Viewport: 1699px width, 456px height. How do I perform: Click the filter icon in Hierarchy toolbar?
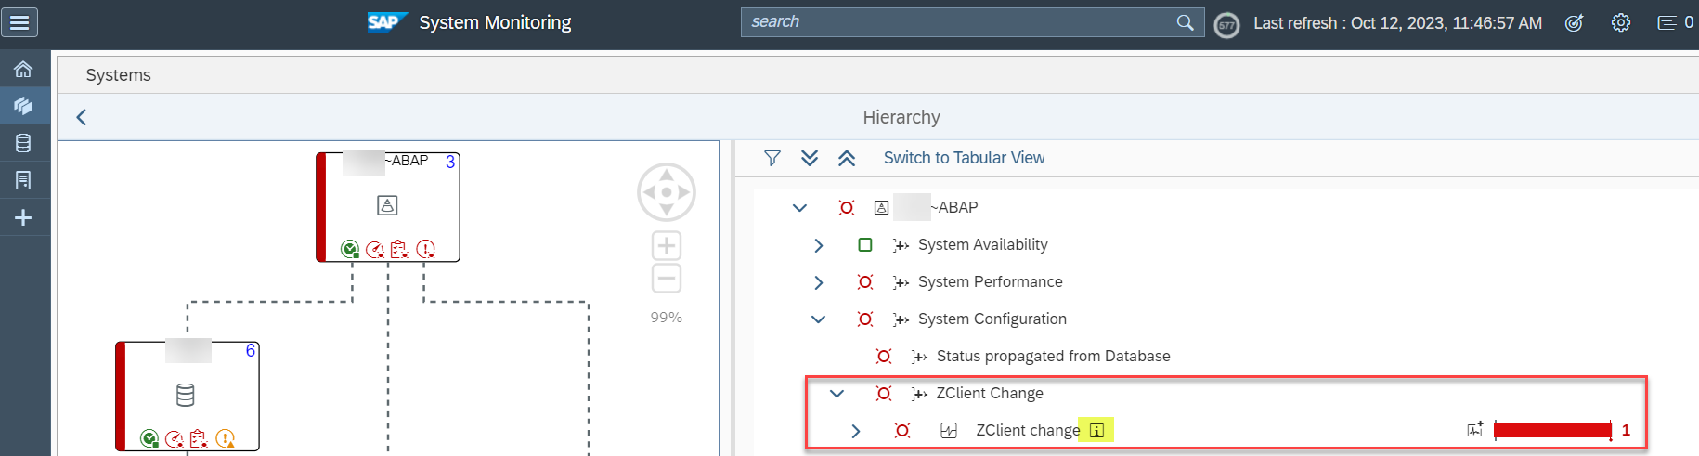pos(772,158)
